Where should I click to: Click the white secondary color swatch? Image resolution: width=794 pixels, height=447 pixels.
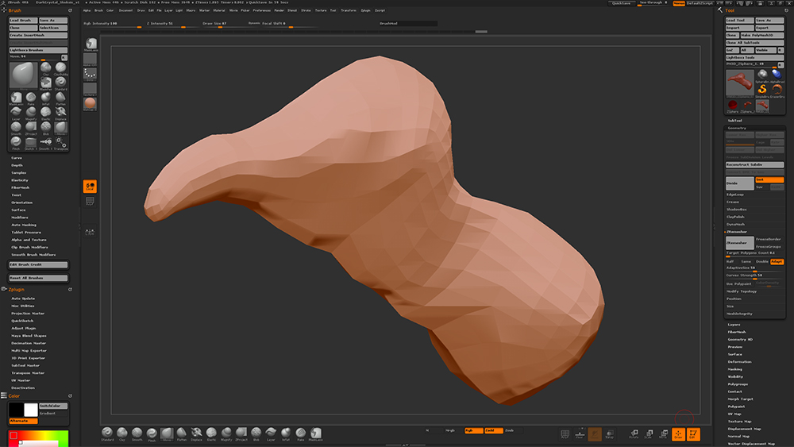point(31,410)
